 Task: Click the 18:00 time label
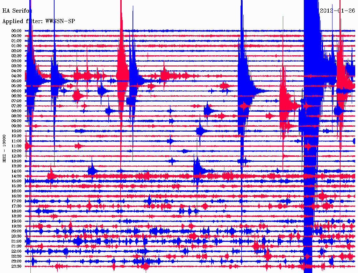click(16, 211)
